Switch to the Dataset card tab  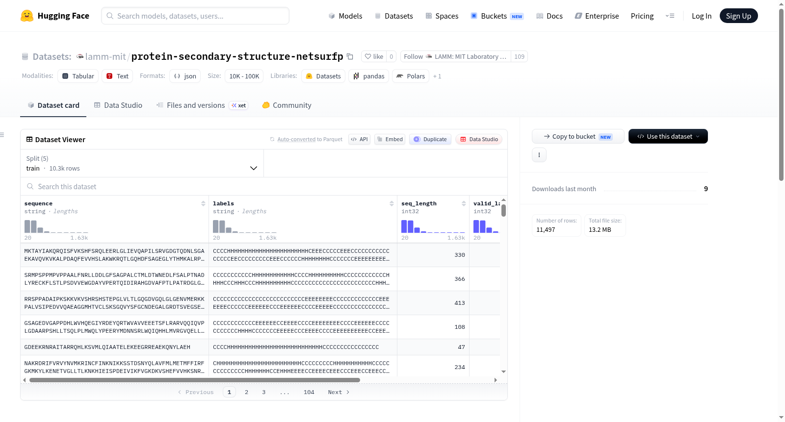tap(53, 105)
